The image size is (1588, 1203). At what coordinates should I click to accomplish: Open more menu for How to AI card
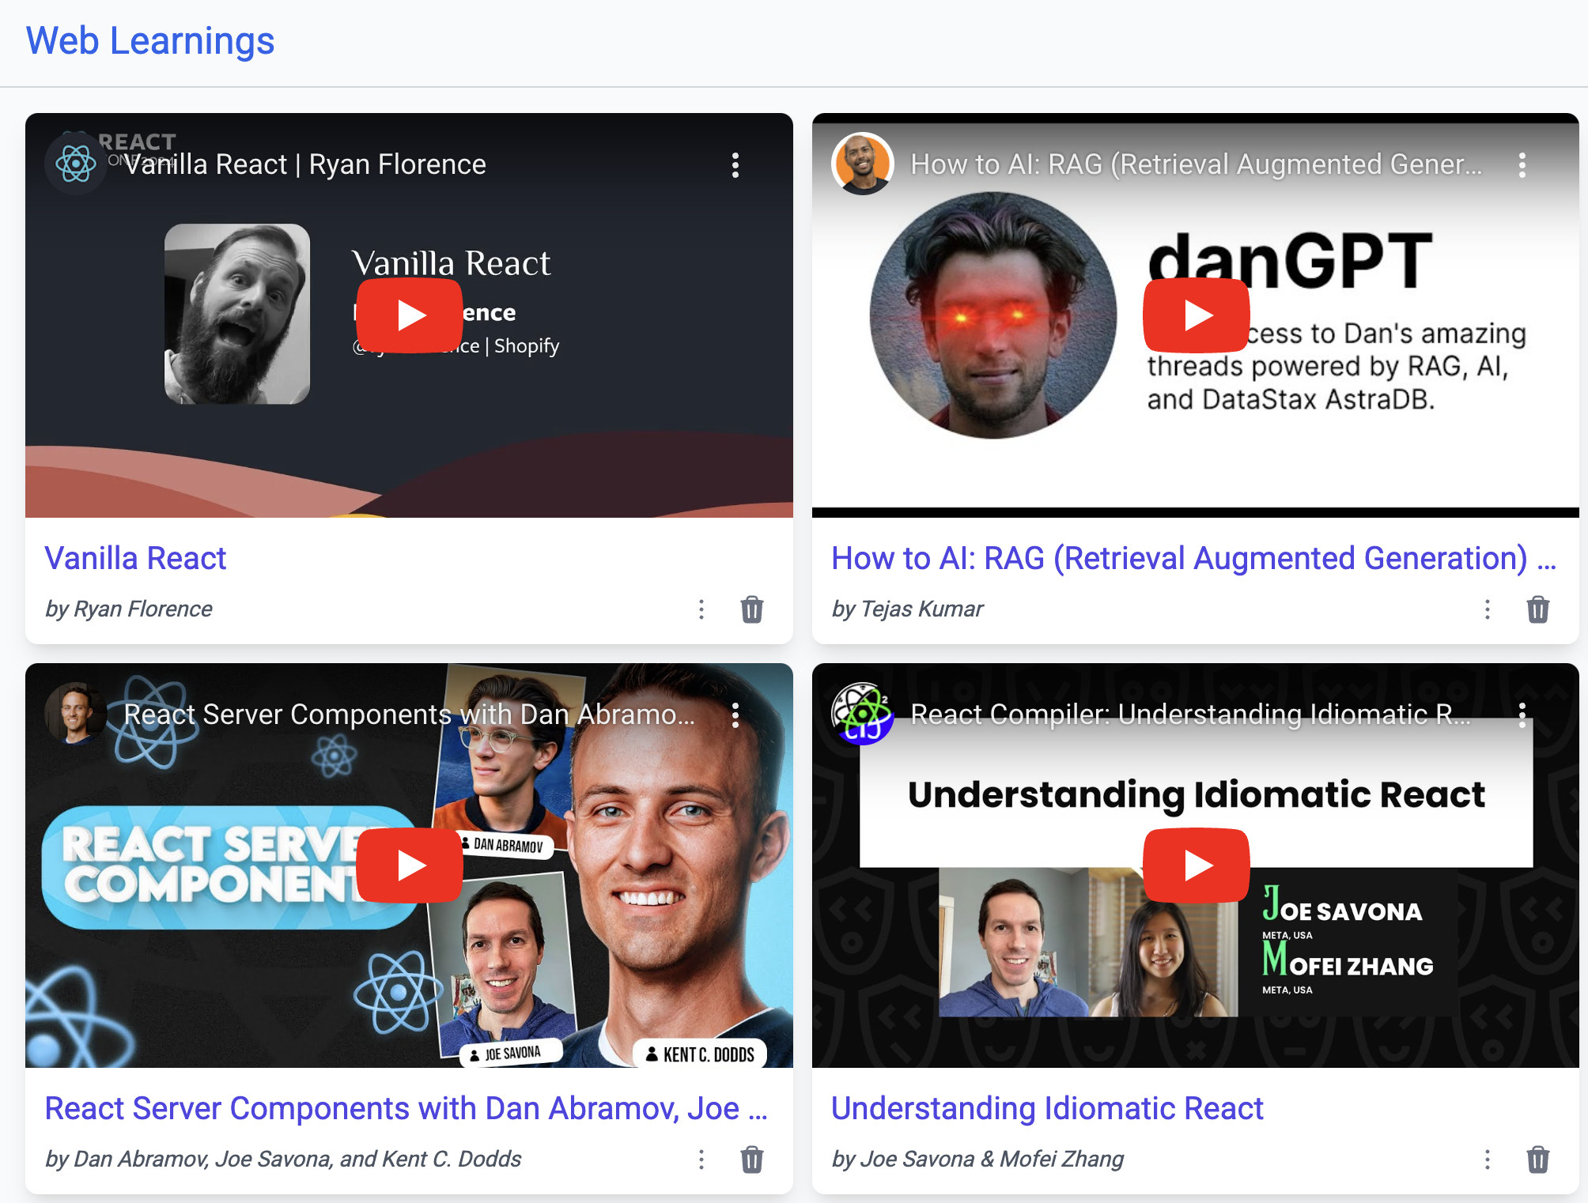tap(1488, 609)
